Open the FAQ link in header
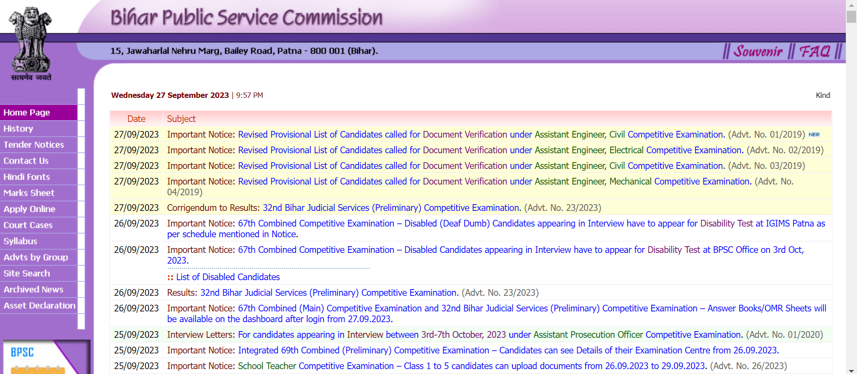 (814, 51)
